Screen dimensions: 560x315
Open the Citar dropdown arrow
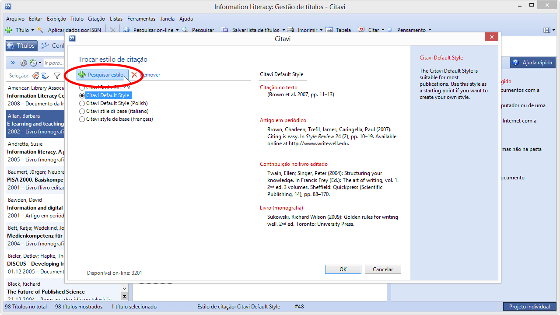tap(383, 30)
